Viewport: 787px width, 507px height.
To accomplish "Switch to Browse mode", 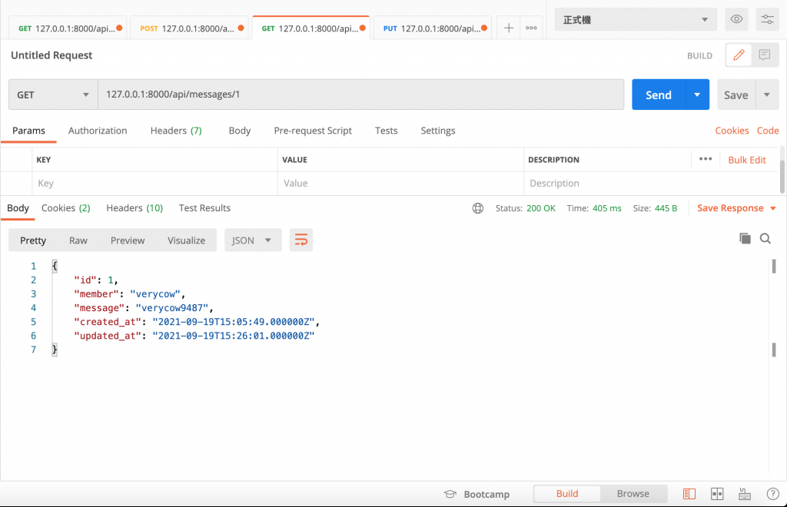I will click(633, 494).
